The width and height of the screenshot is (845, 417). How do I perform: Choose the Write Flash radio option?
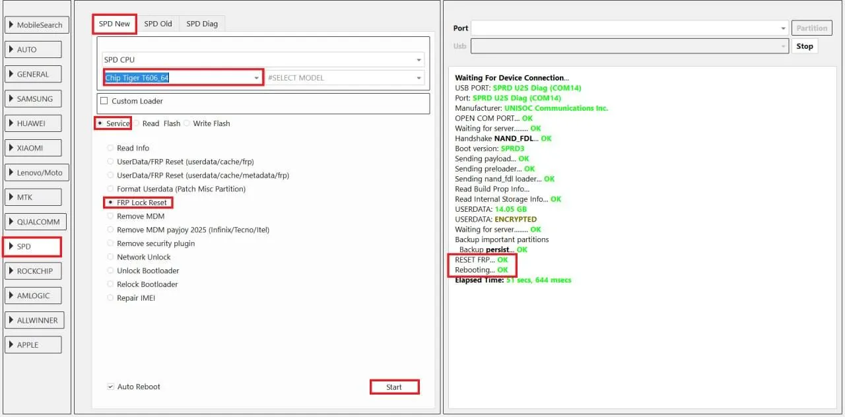click(x=187, y=123)
